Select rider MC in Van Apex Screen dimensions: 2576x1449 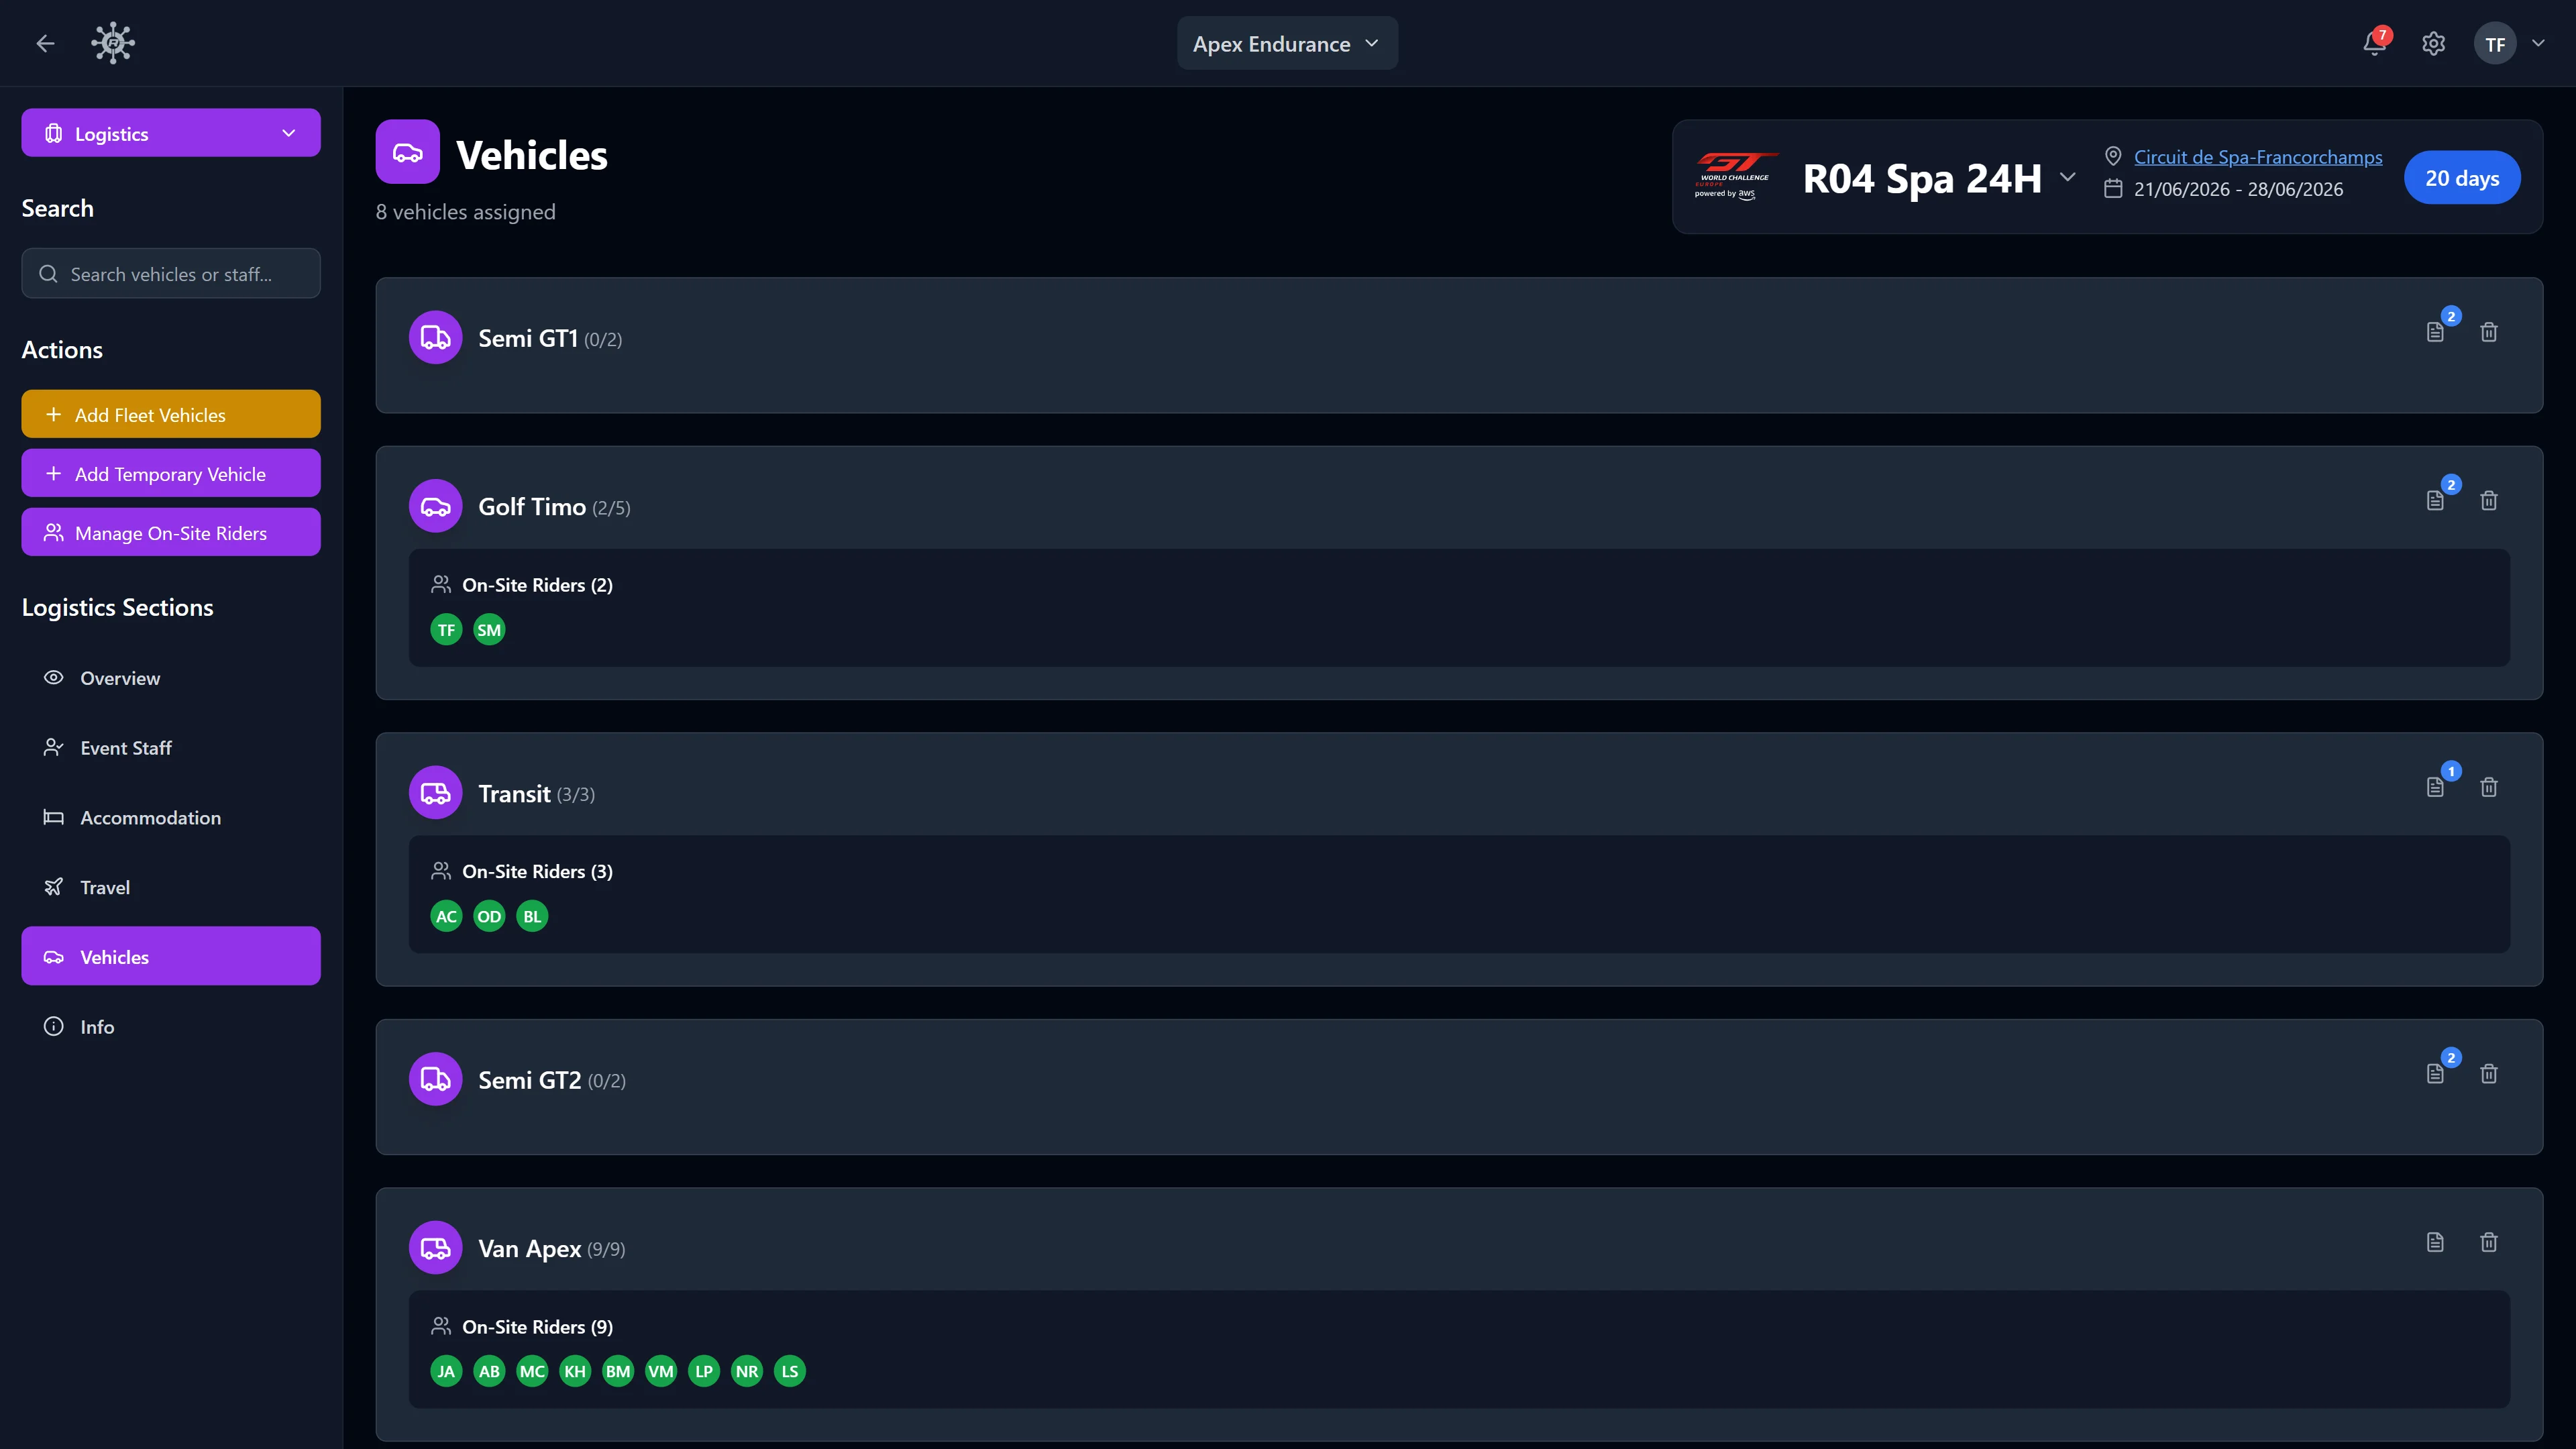[x=532, y=1371]
